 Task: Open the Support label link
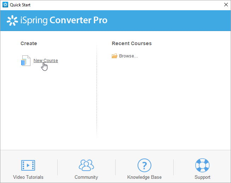[x=202, y=177]
